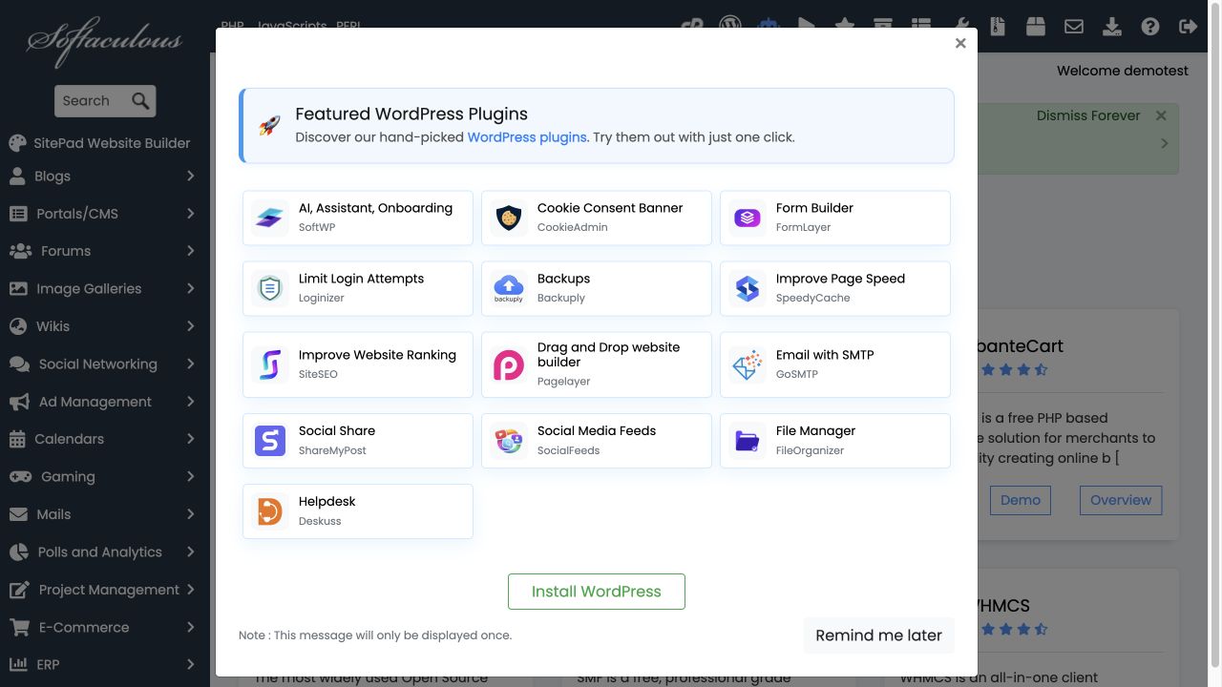Image resolution: width=1222 pixels, height=687 pixels.
Task: Expand the Wikis category chevron
Action: click(190, 326)
